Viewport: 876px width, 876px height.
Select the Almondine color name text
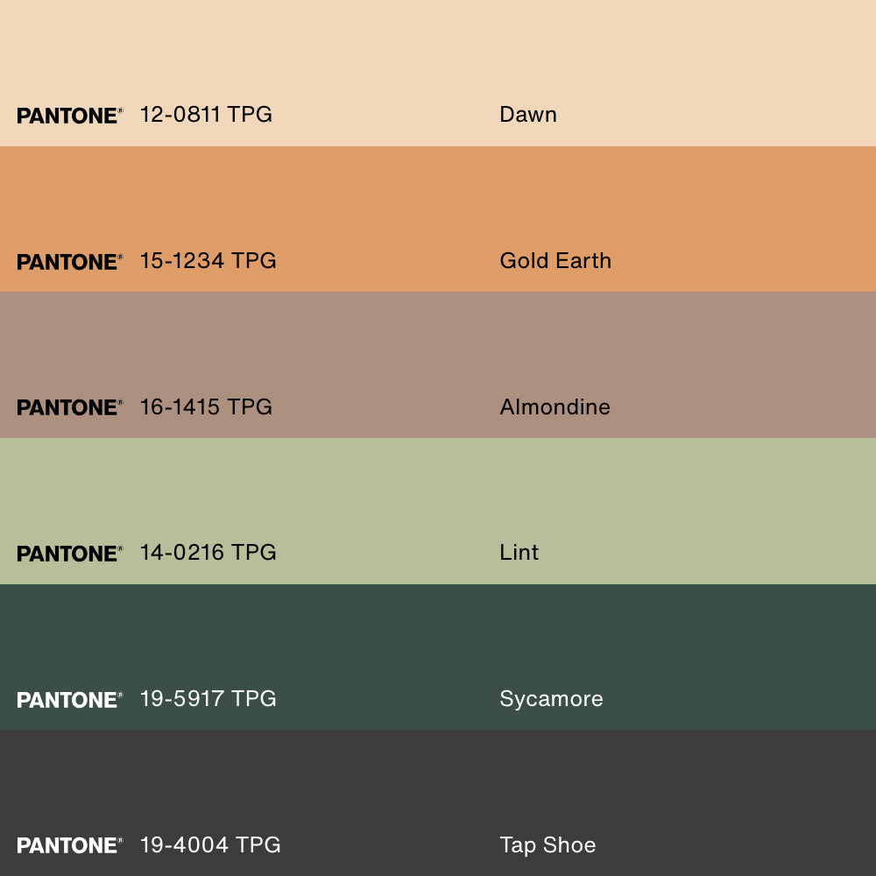pos(555,406)
